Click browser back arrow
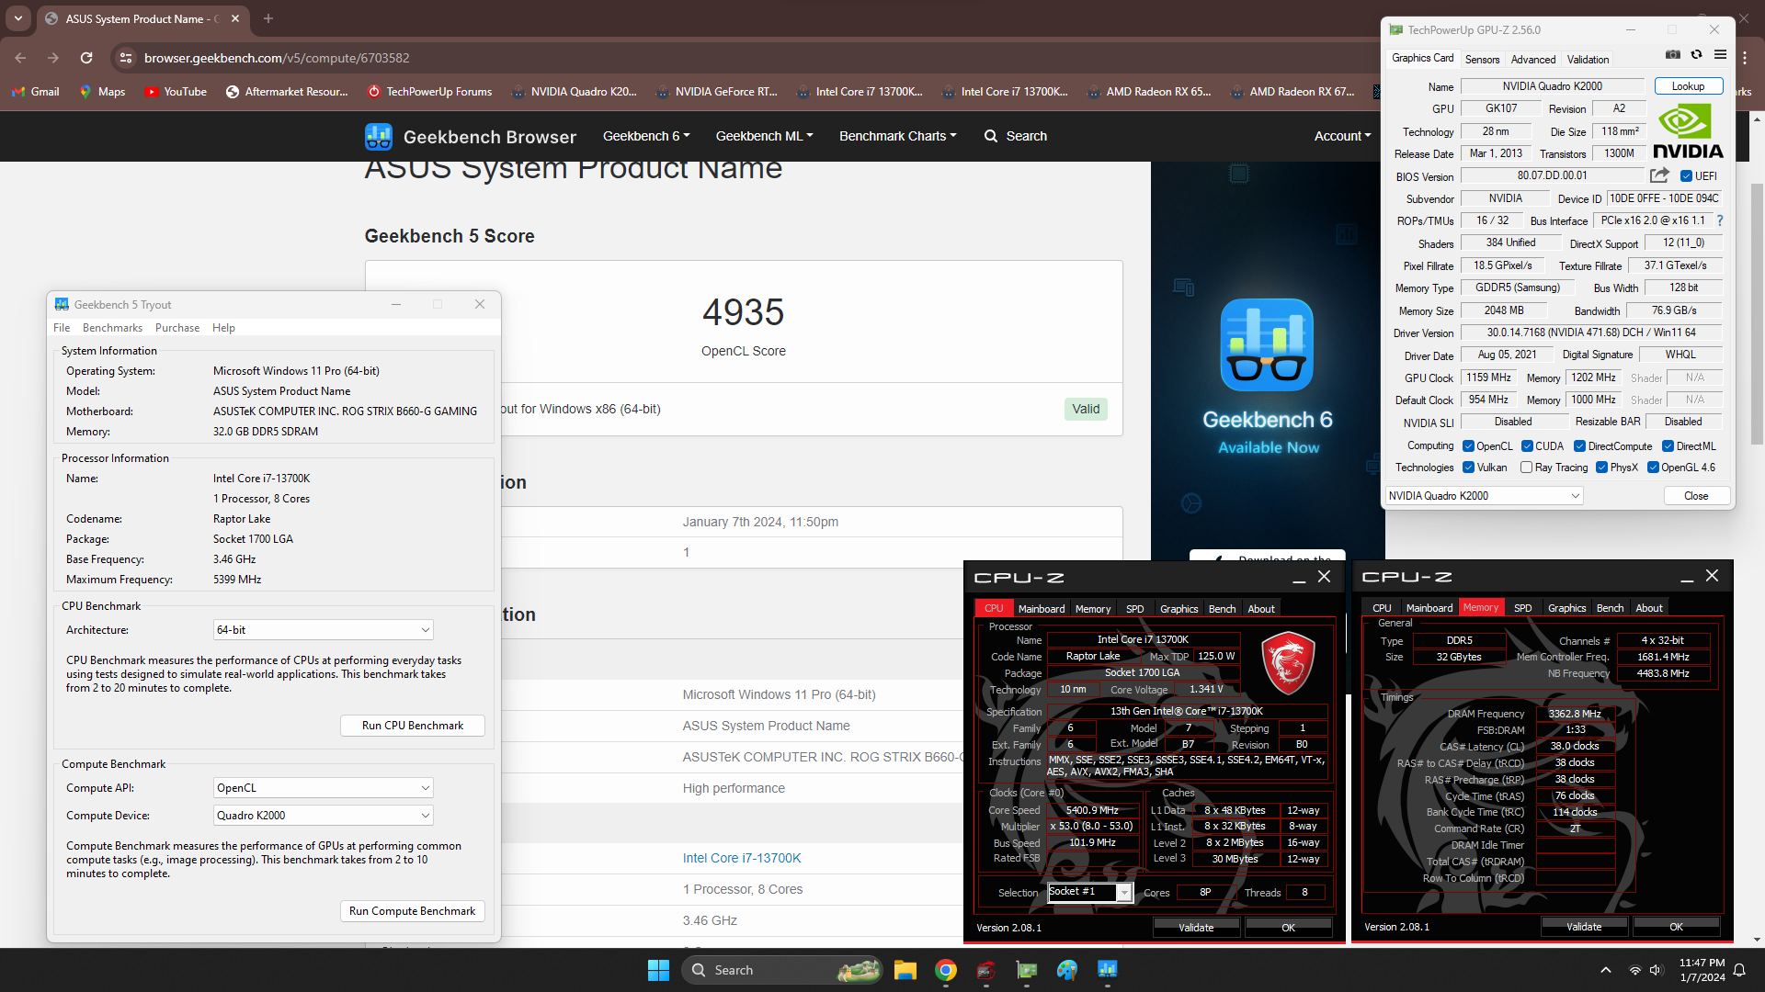This screenshot has height=992, width=1765. pos(20,58)
